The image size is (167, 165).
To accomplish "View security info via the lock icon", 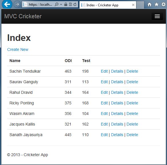I will tap(66, 4).
